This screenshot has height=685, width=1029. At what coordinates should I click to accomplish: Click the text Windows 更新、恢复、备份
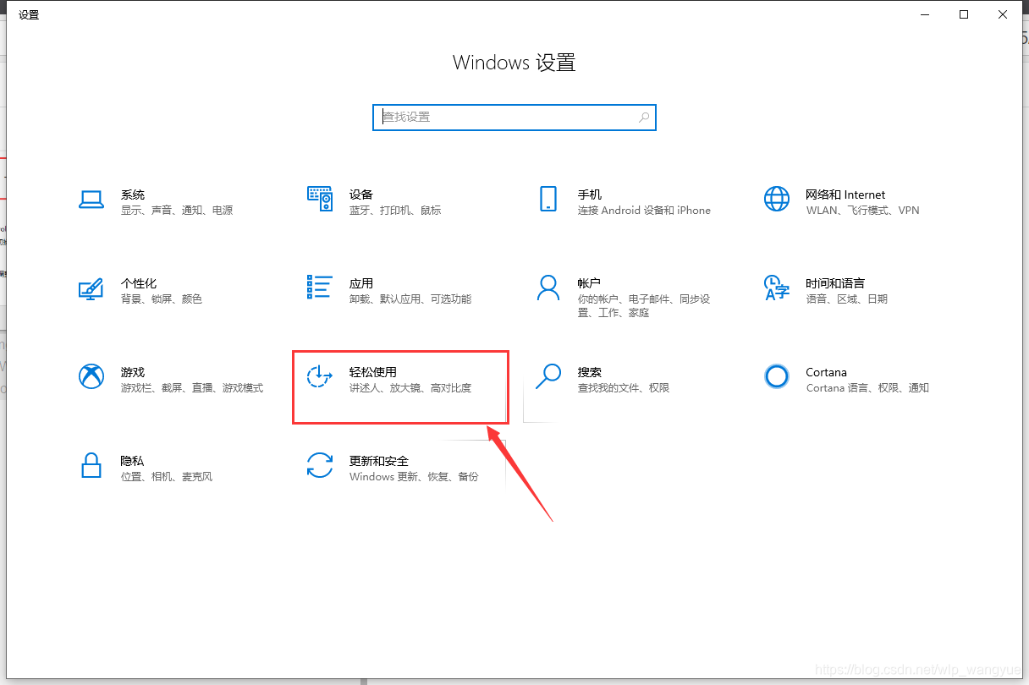pos(414,477)
